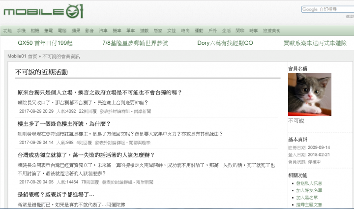This screenshot has width=354, height=209.
Task: Click 會員狀態: 停權中 text
Action: pos(304,162)
